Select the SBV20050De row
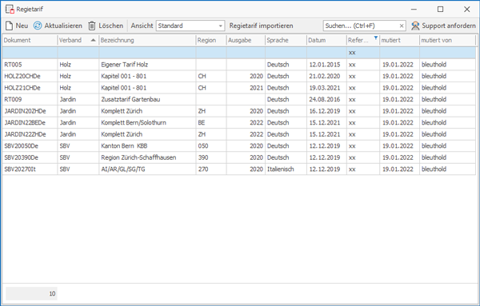The height and width of the screenshot is (306, 480). point(238,146)
